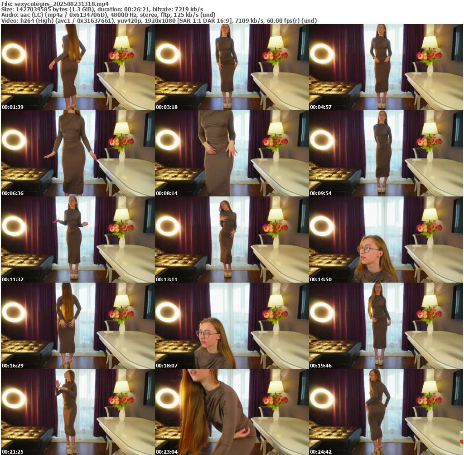464x455 pixels.
Task: Click the thumbnail timestamped 00:09:54
Action: point(386,153)
